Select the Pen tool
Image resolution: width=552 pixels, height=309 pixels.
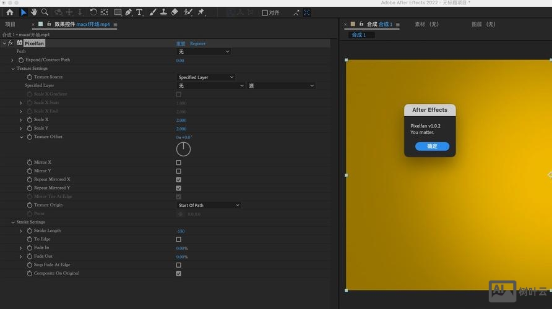128,12
